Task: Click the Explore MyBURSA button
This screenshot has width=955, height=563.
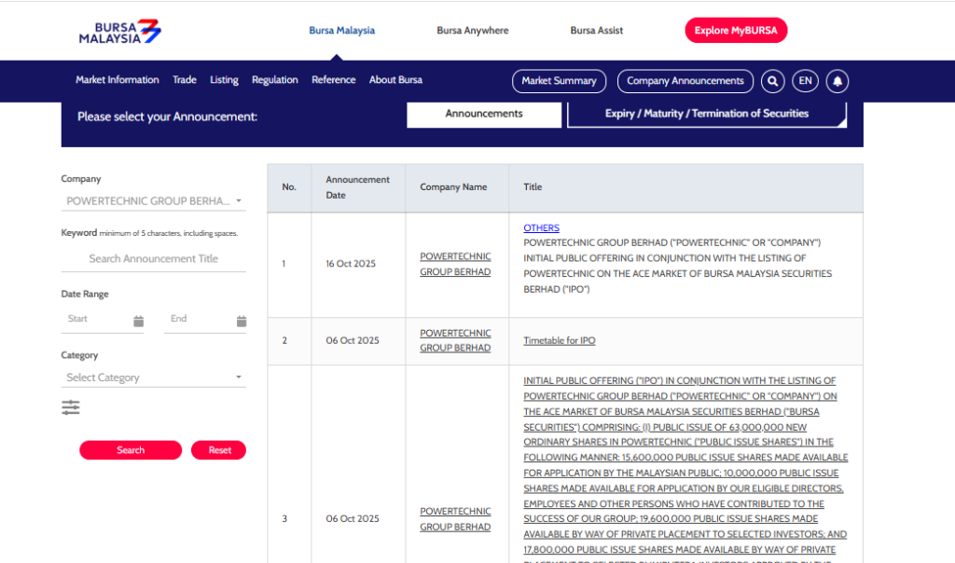Action: 736,31
